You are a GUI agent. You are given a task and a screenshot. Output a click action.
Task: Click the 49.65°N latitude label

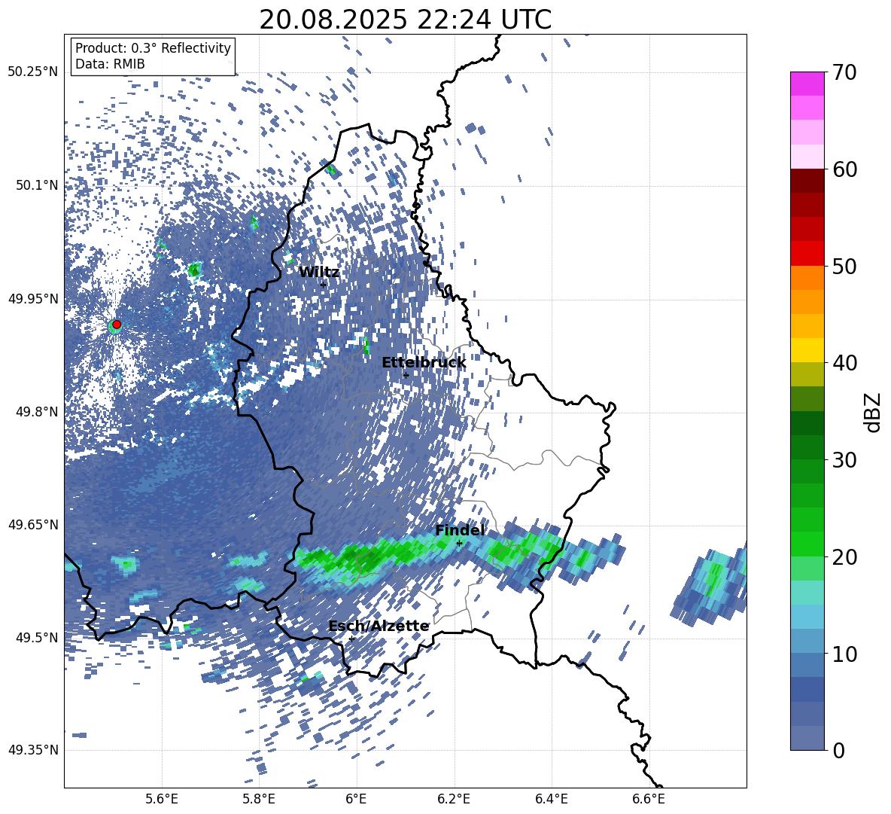[33, 524]
